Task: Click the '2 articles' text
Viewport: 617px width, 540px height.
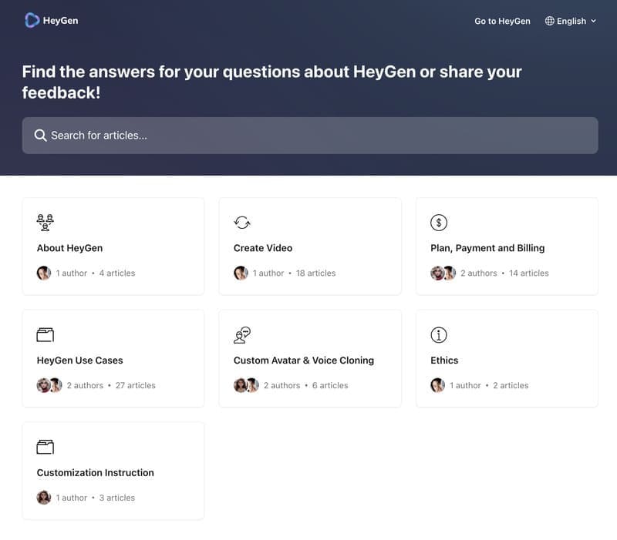Action: [x=511, y=385]
